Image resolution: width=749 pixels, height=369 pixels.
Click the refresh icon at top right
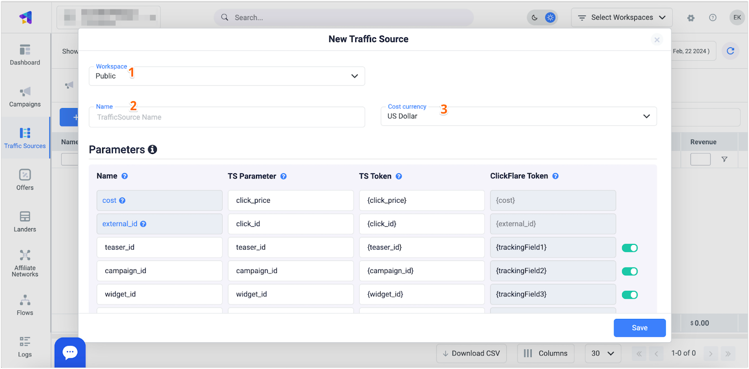(730, 51)
